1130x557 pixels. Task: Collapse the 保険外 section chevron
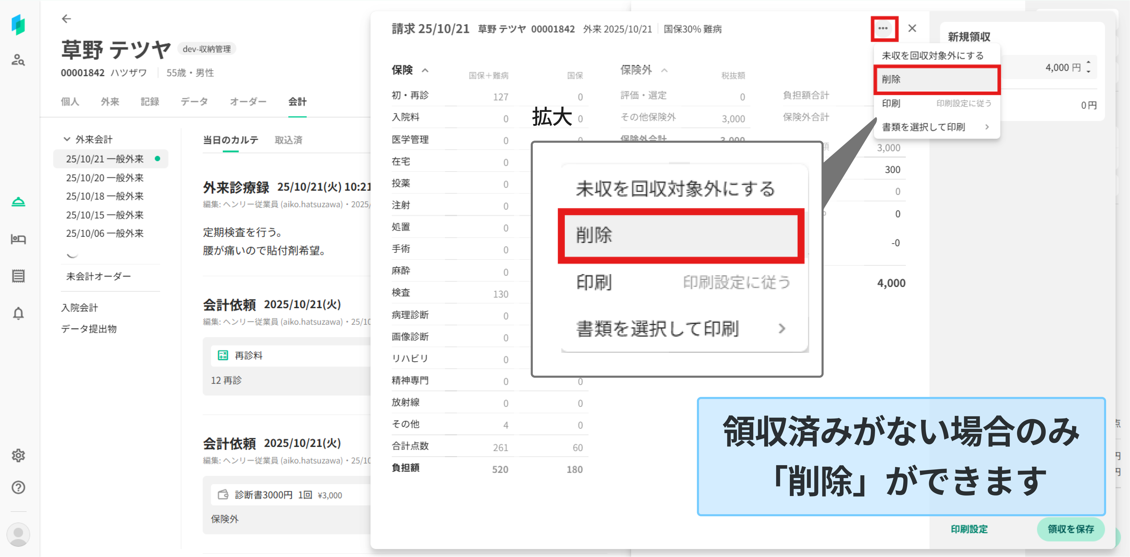point(664,70)
